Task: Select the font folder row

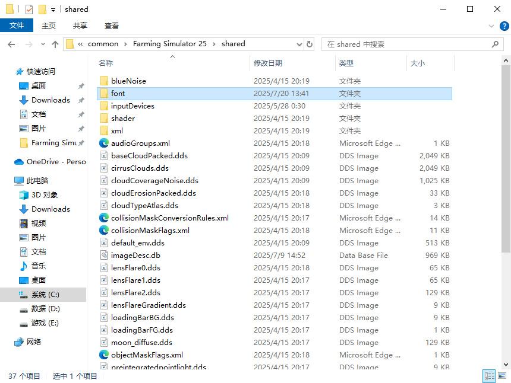Action: (275, 94)
